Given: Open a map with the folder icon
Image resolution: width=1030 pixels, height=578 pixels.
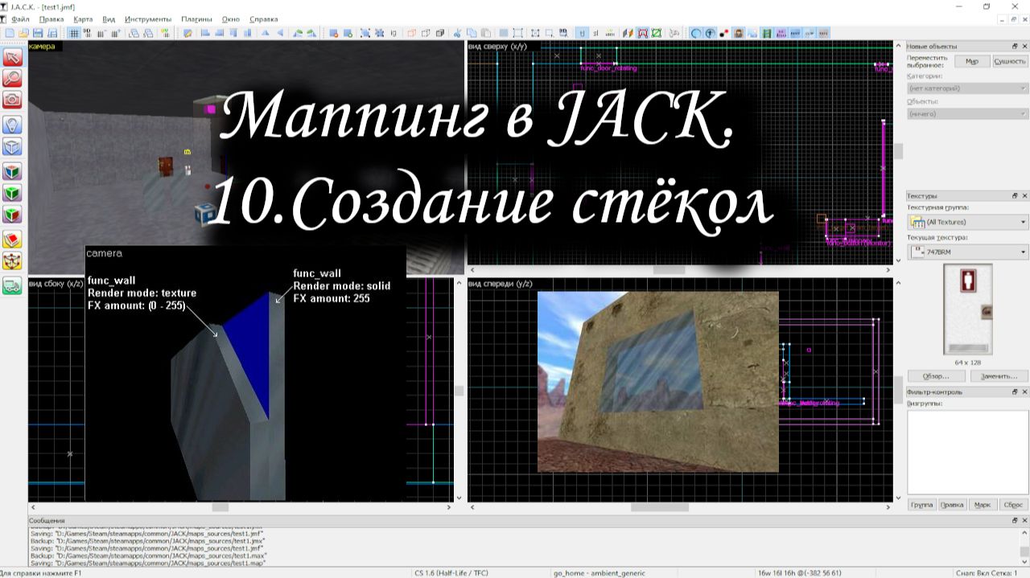Looking at the screenshot, I should tap(23, 33).
